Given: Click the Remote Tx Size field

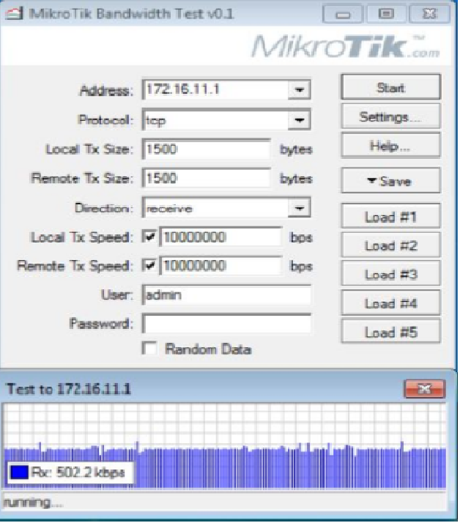Looking at the screenshot, I should point(206,178).
